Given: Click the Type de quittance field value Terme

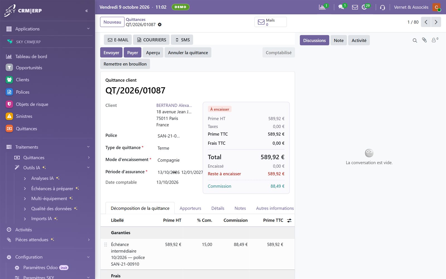Looking at the screenshot, I should click(x=163, y=148).
